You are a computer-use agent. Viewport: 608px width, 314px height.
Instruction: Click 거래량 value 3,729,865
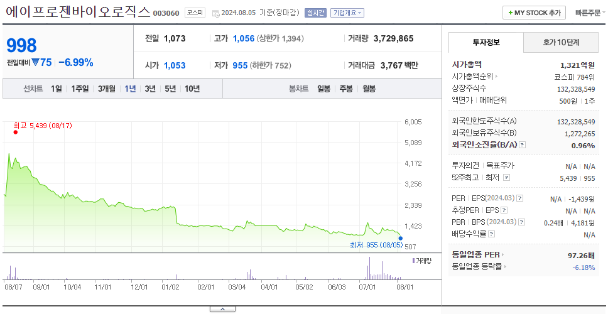click(394, 38)
